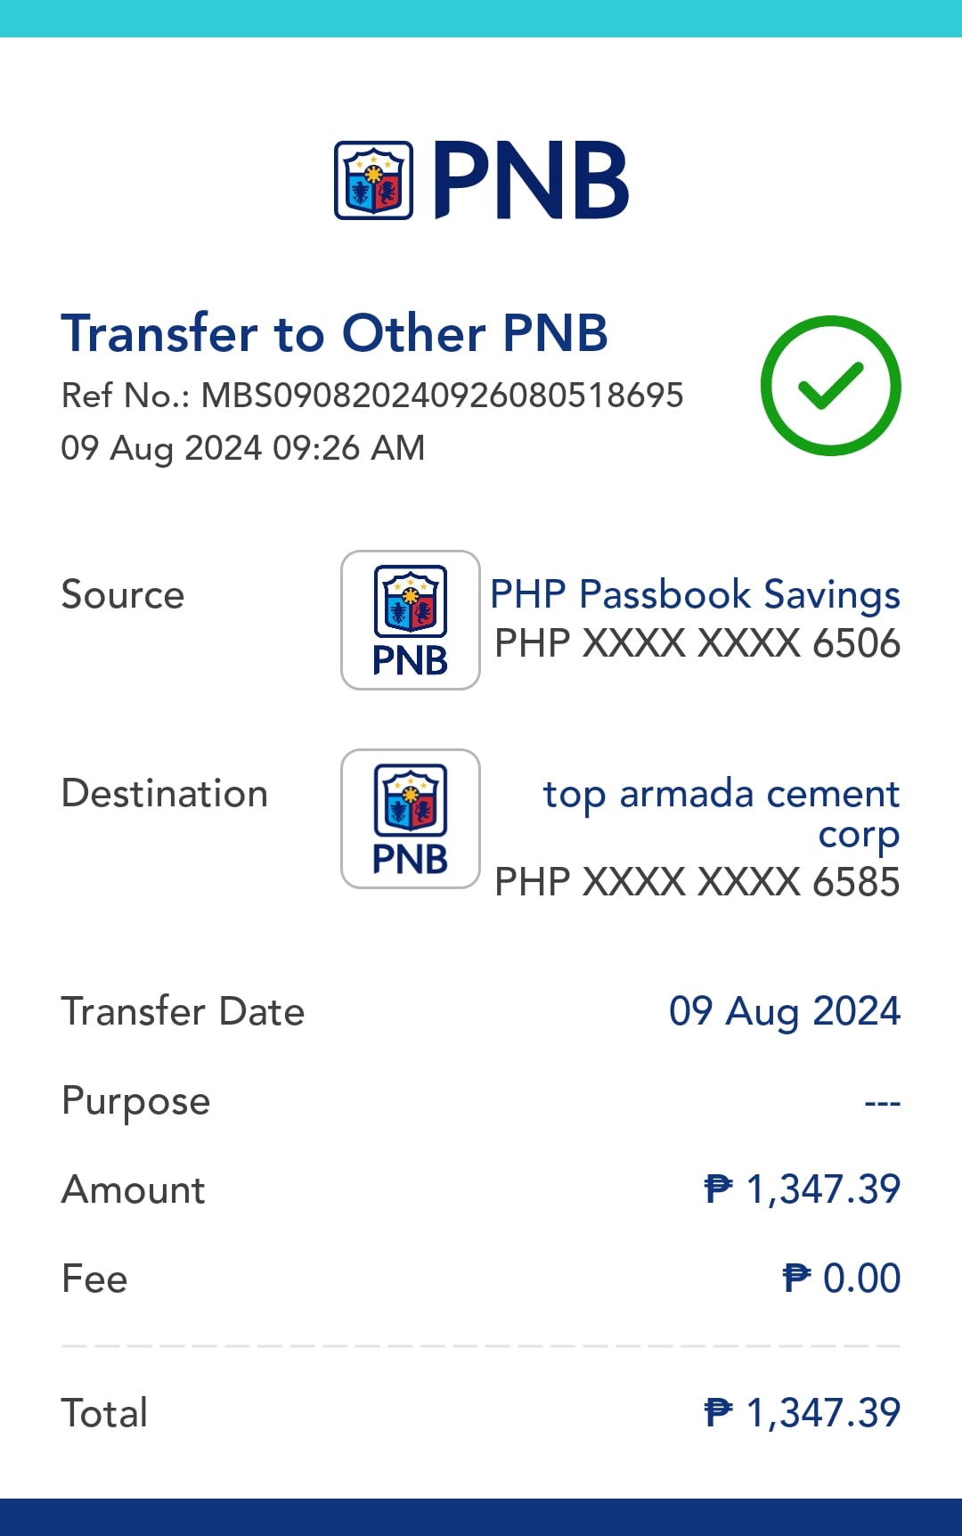Click the PNB shield logo at top

pyautogui.click(x=373, y=180)
